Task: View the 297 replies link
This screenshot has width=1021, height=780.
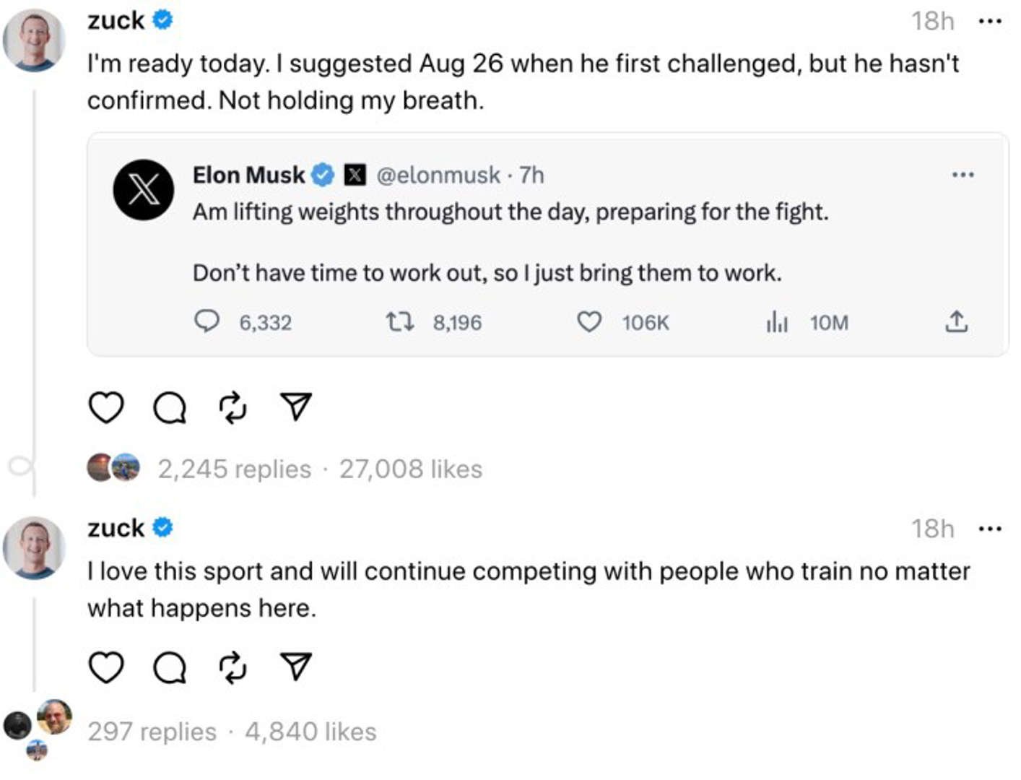Action: click(152, 732)
